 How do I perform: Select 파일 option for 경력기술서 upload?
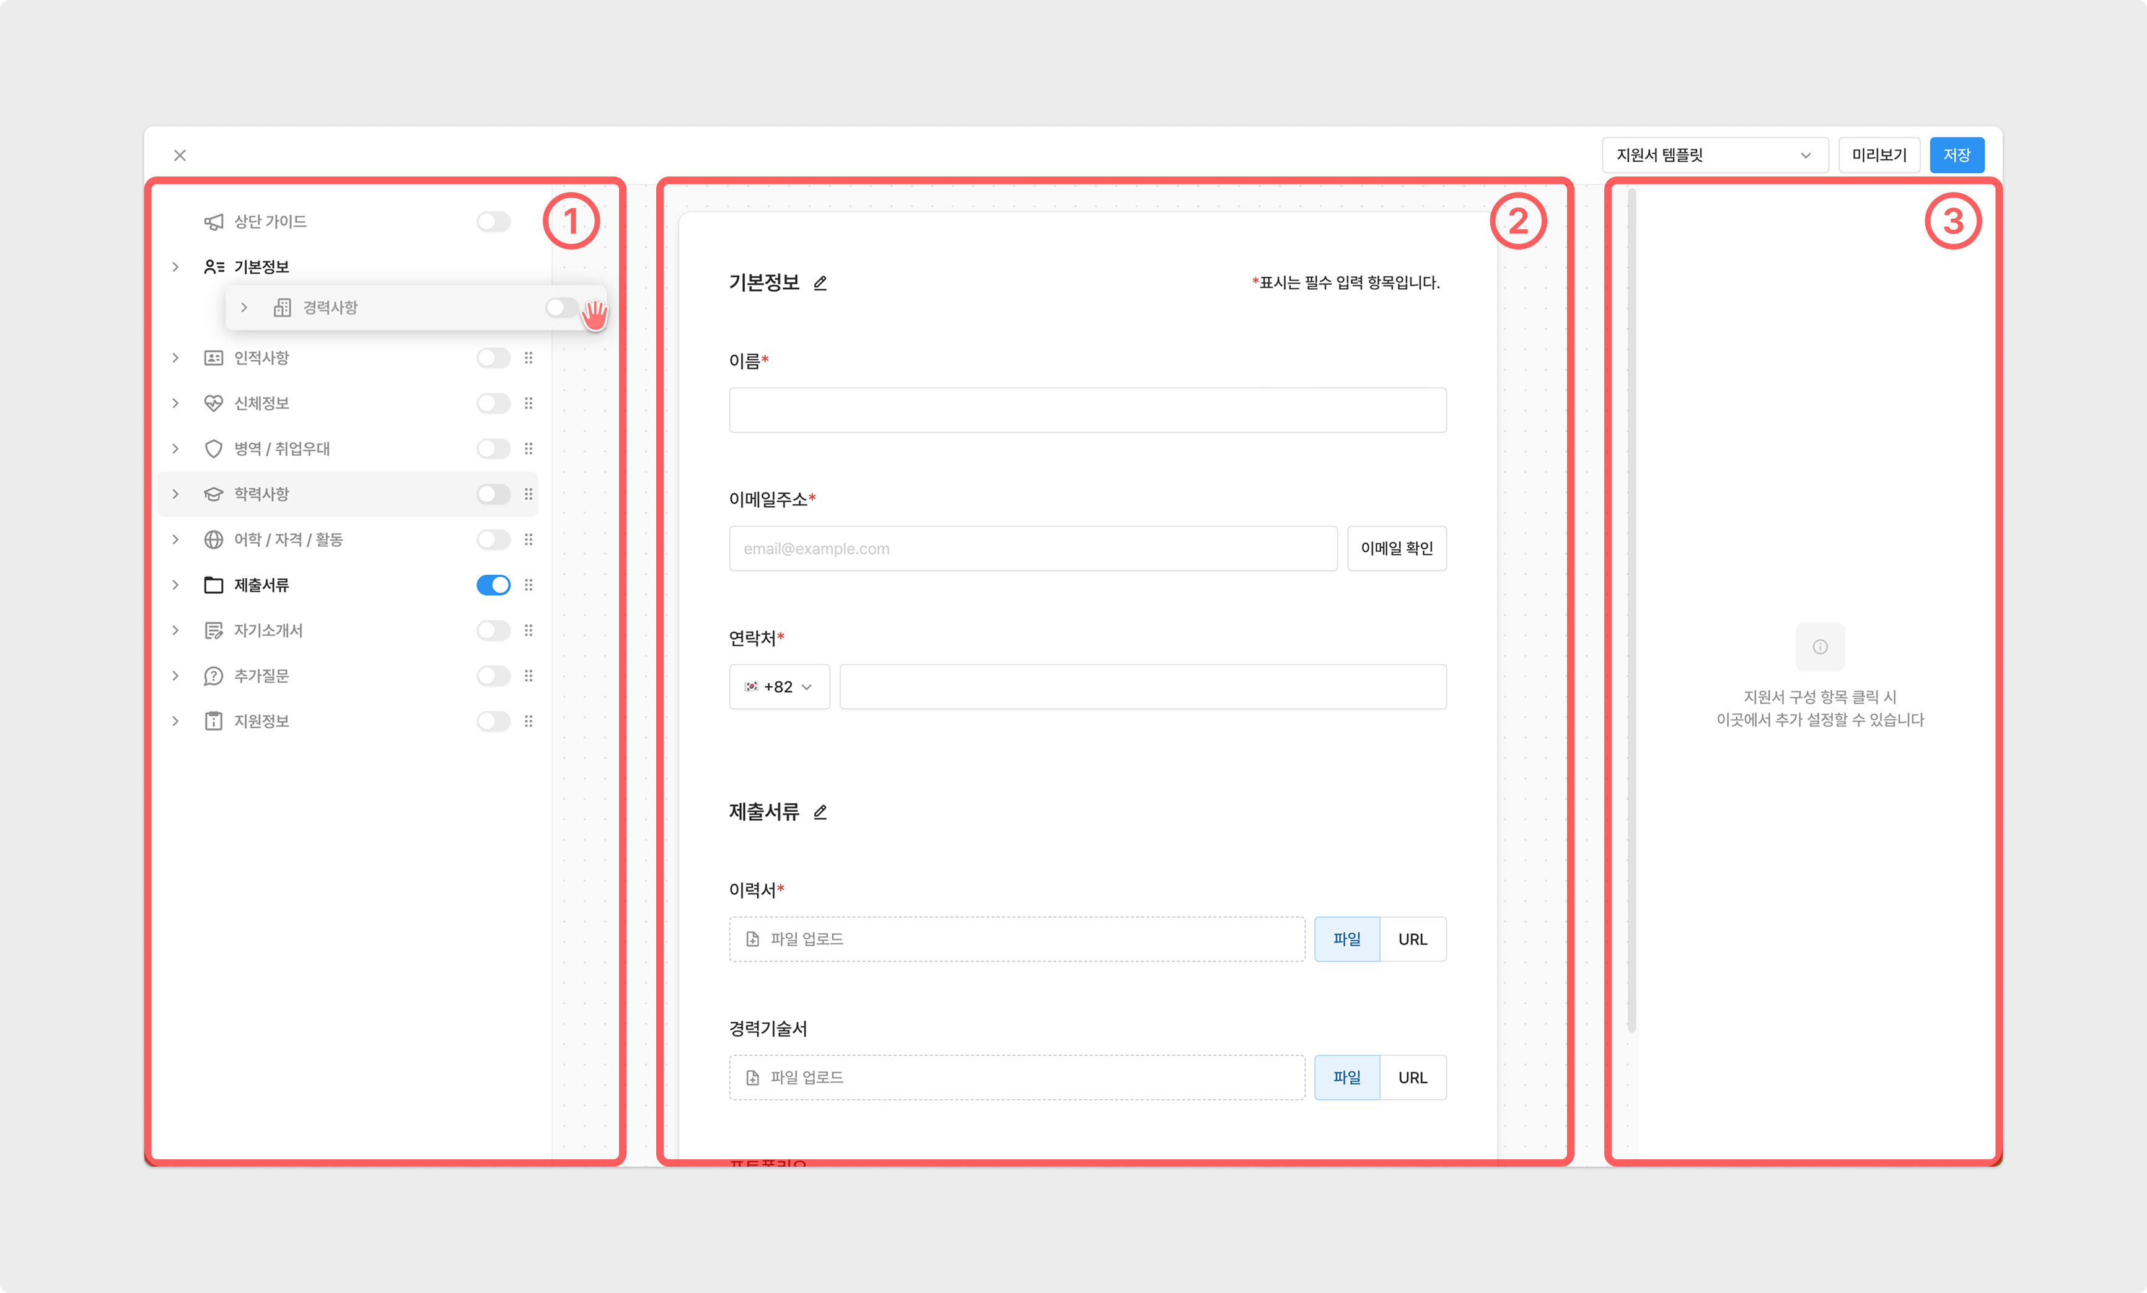coord(1346,1078)
